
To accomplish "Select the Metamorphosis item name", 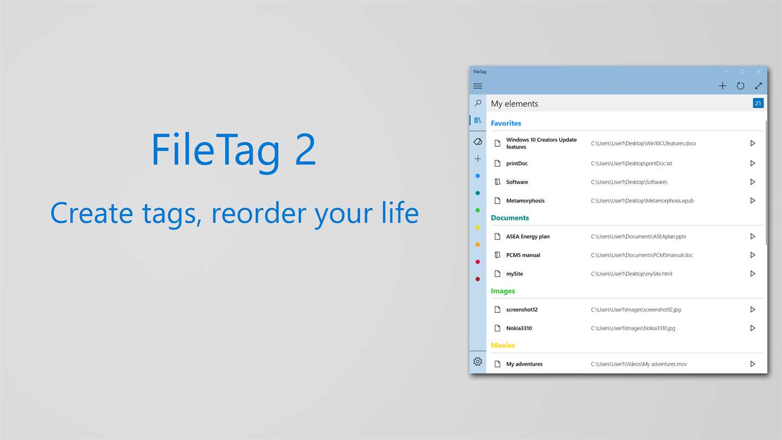I will 525,201.
